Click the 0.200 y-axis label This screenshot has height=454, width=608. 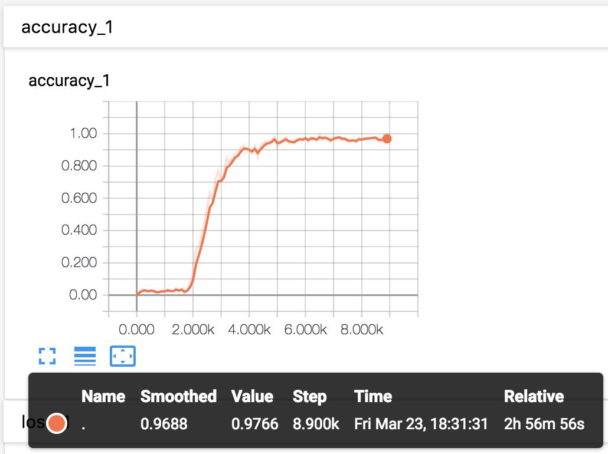[x=79, y=262]
